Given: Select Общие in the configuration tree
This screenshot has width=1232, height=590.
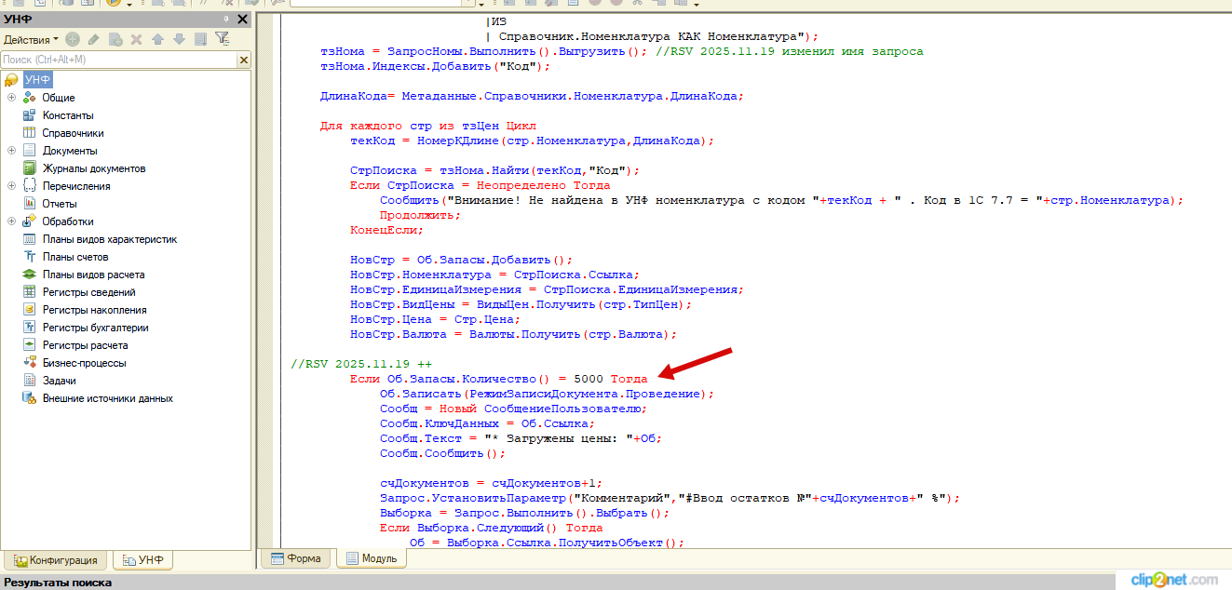Looking at the screenshot, I should [x=59, y=98].
